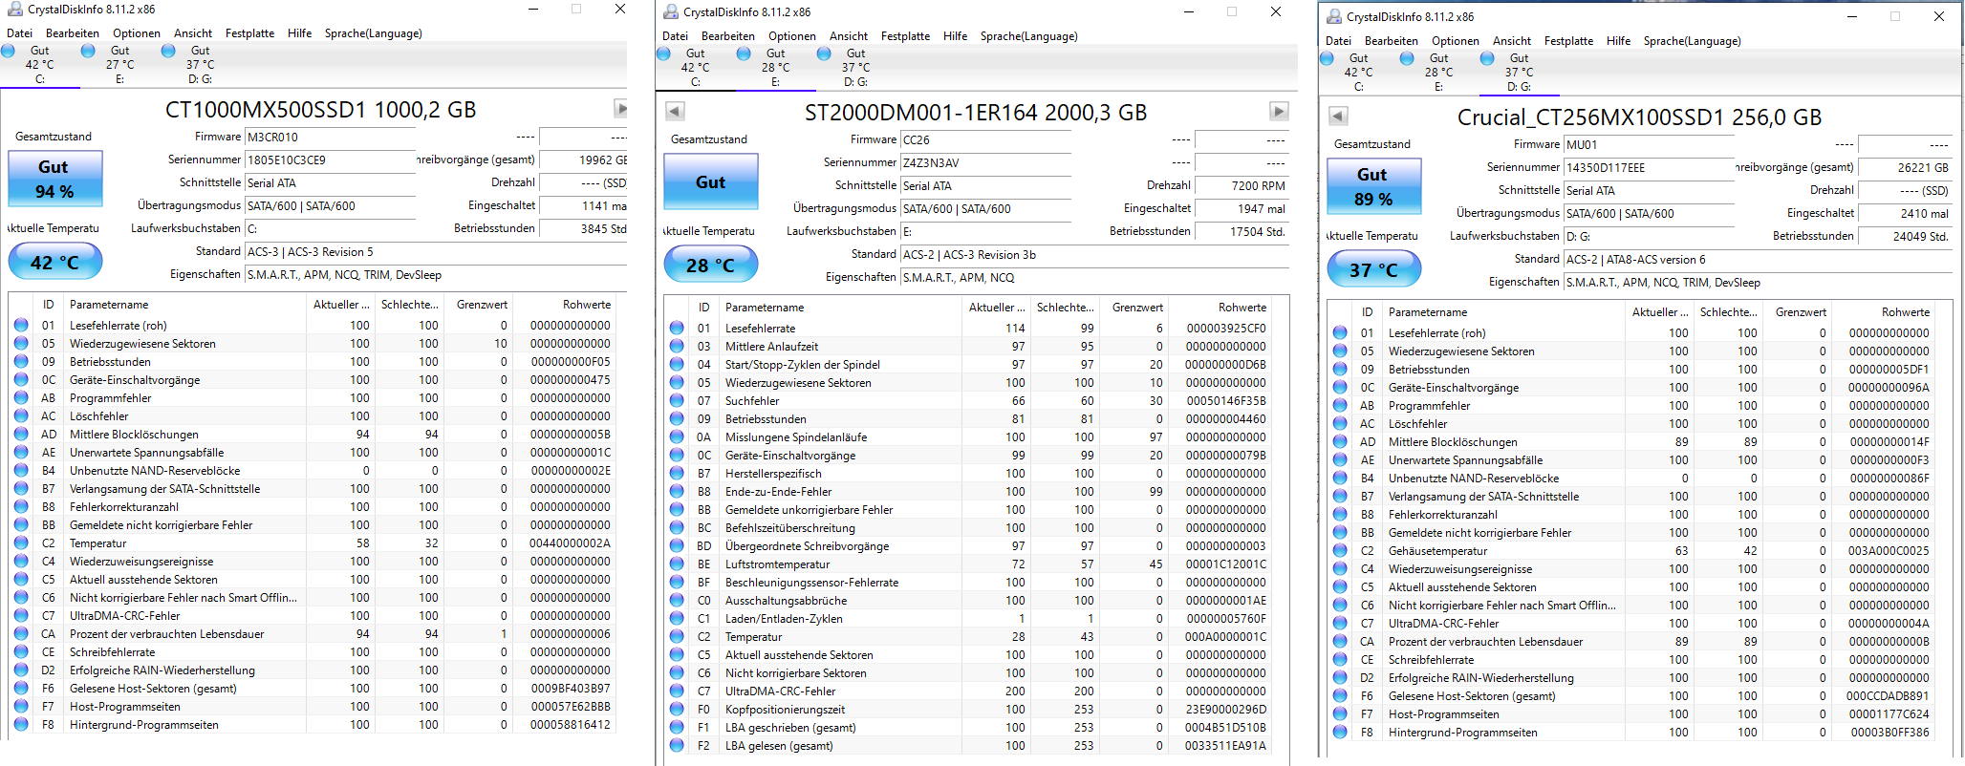Select Ende-zu-Ende-Fehler row text
Screen dimensions: 1965x766
tap(778, 491)
